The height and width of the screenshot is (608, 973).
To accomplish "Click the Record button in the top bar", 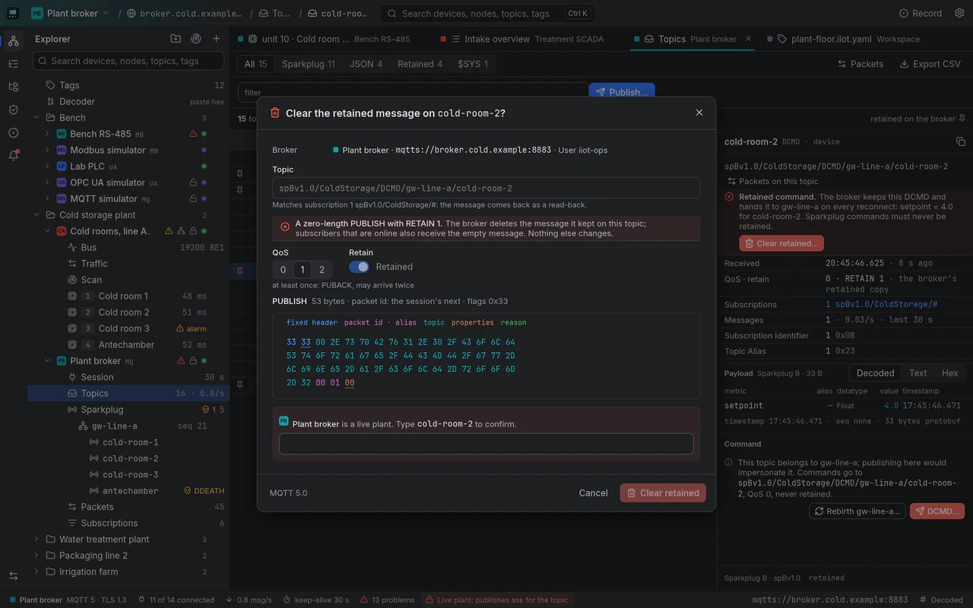I will (x=921, y=13).
